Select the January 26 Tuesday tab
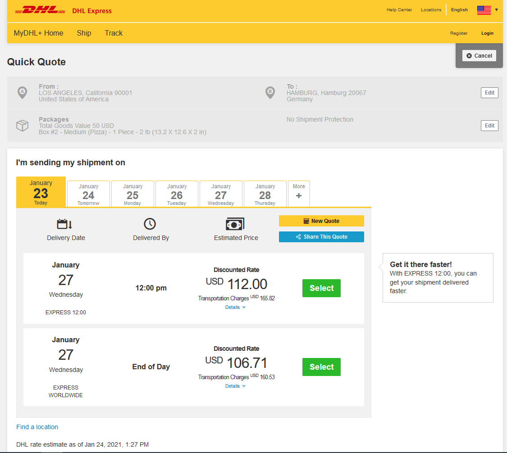 [177, 194]
